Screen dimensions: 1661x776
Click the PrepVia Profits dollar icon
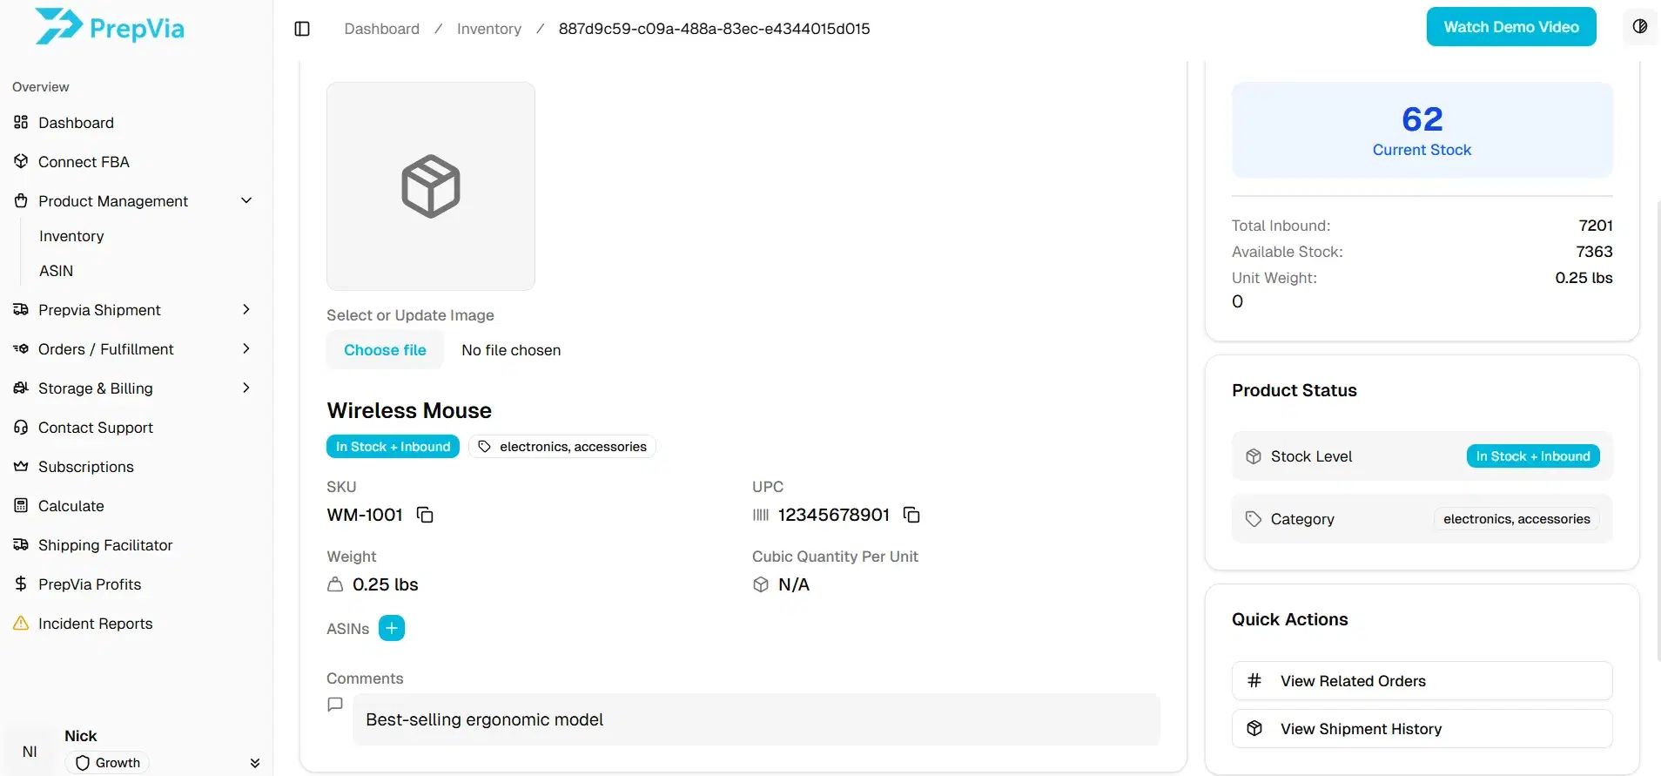coord(20,584)
